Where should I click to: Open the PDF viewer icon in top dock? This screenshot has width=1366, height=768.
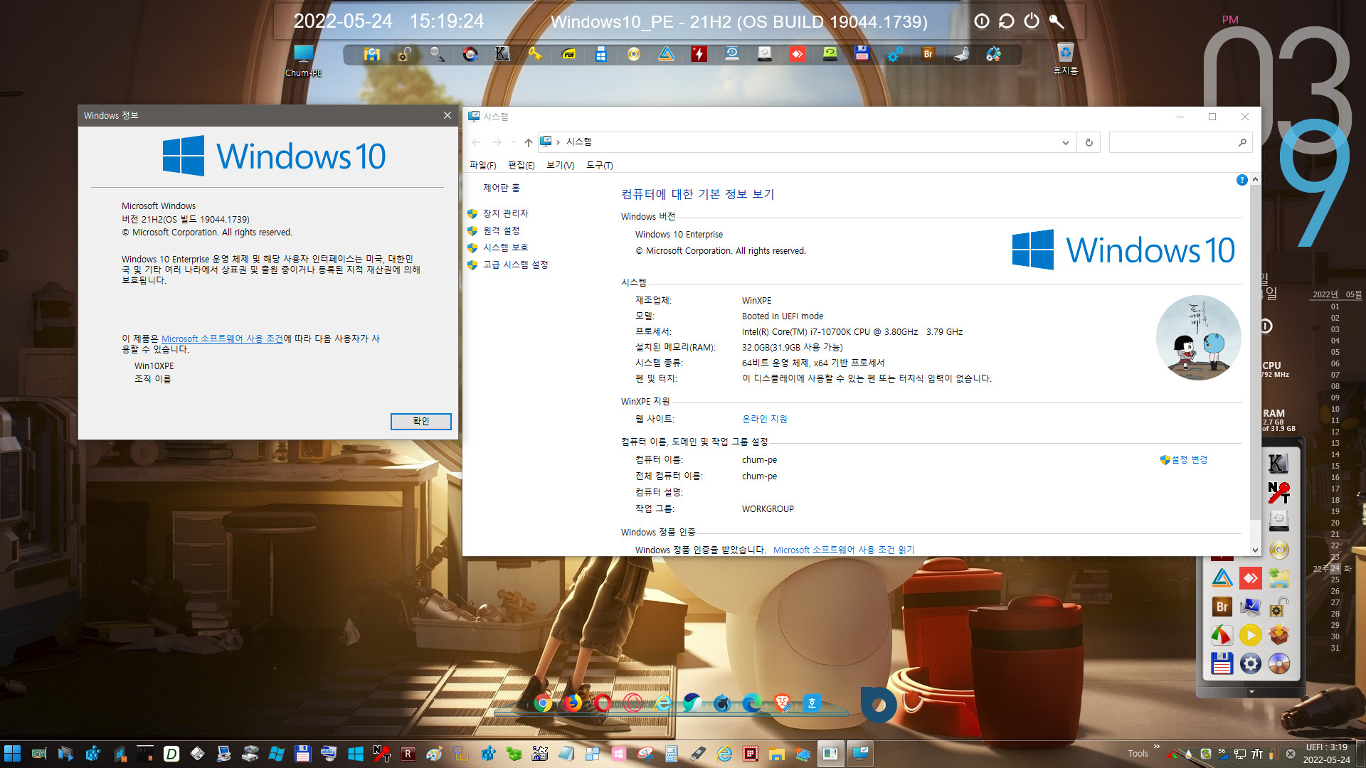(x=568, y=54)
